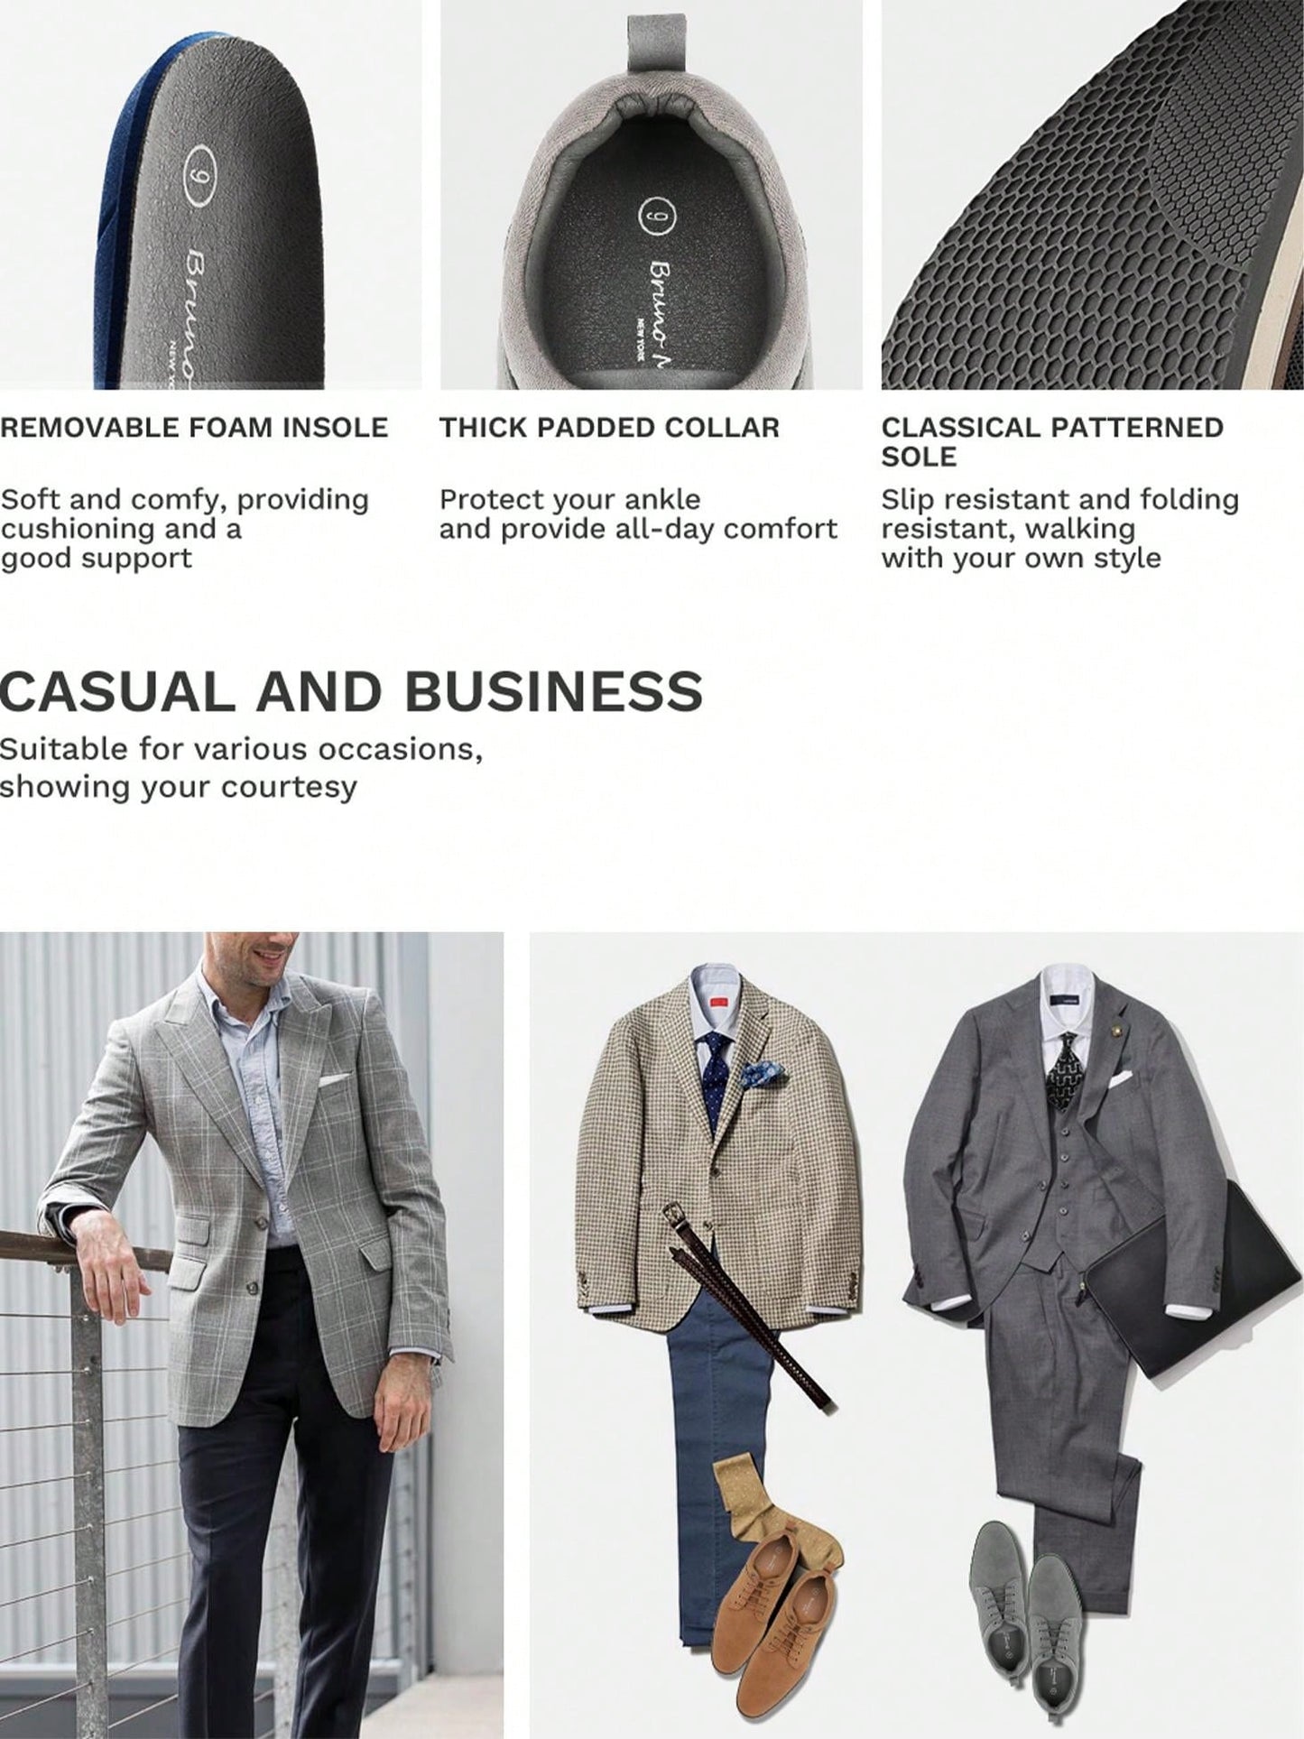Screen dimensions: 1304x1739
Task: Select the REMOVABLE FOAM INSOLE heading
Action: tap(194, 427)
